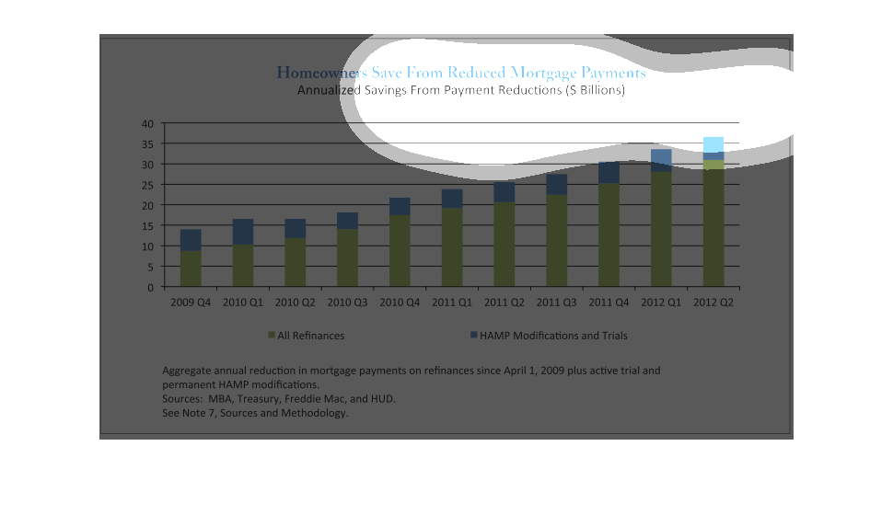The width and height of the screenshot is (893, 526).
Task: Click the 2011 Q2 bar
Action: pos(504,234)
